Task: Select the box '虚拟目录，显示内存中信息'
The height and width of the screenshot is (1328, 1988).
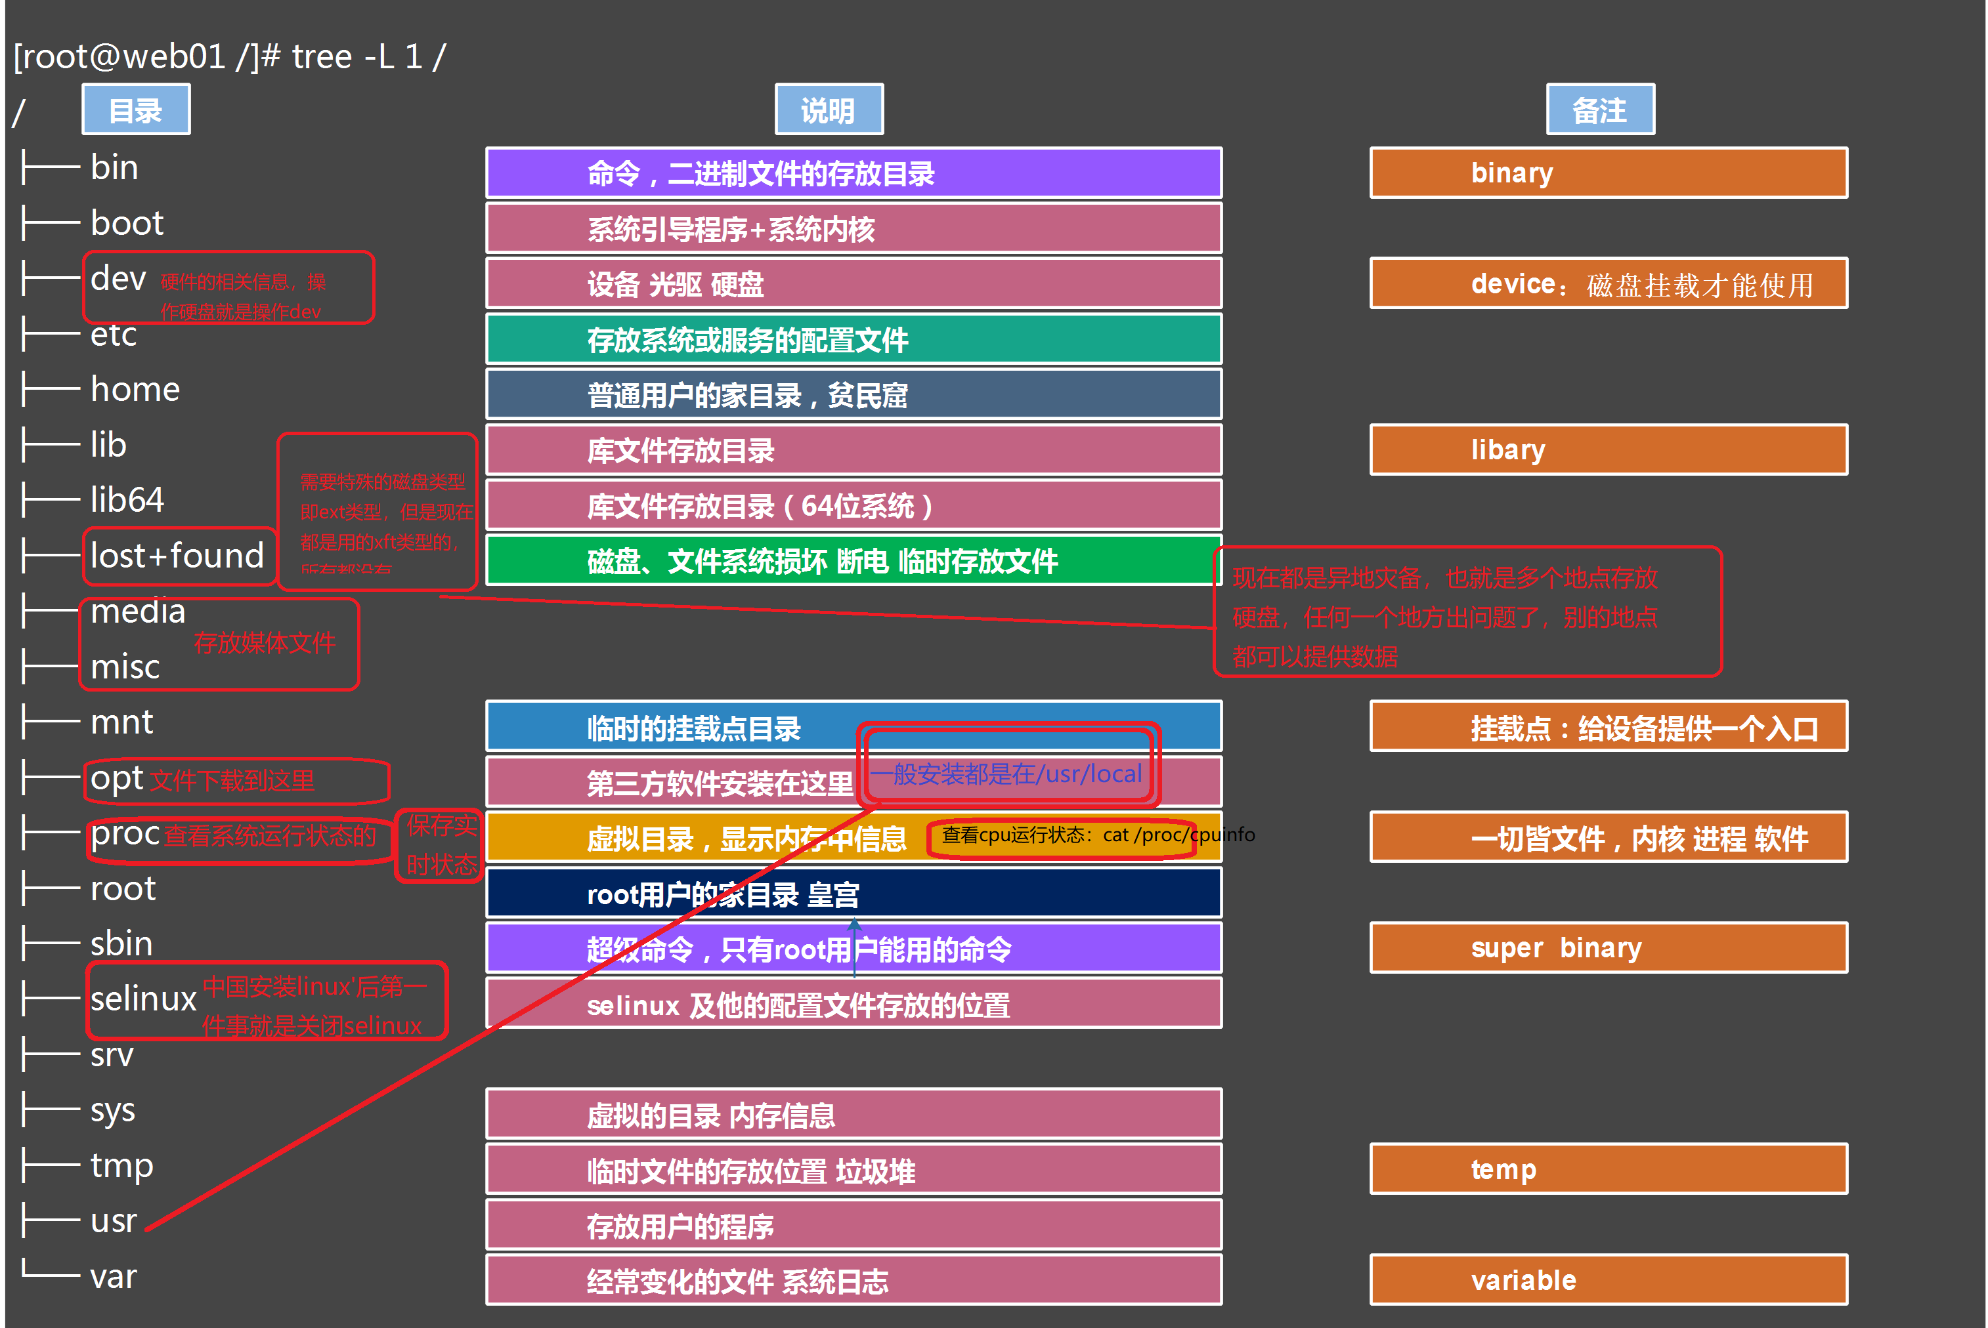Action: (x=854, y=838)
